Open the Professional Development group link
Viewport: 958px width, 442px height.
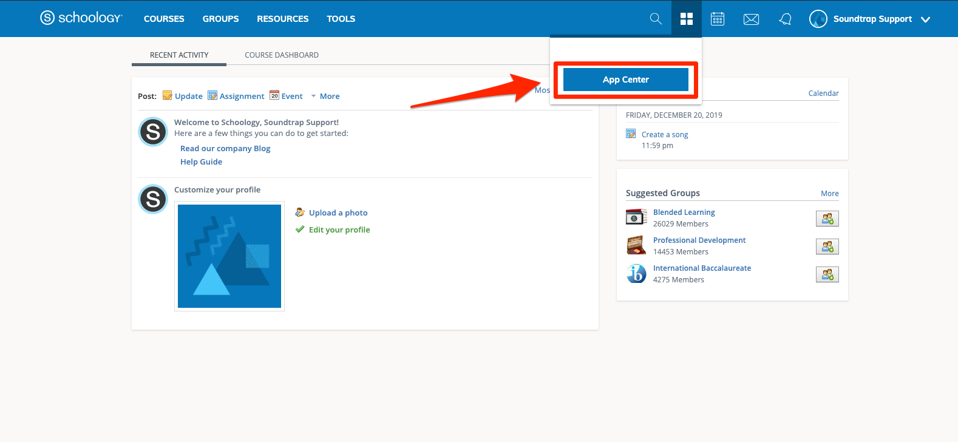pyautogui.click(x=699, y=240)
